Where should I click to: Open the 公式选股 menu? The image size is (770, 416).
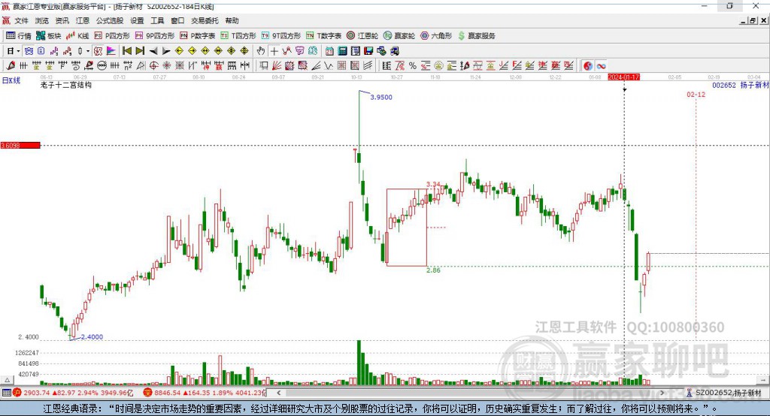click(x=110, y=20)
